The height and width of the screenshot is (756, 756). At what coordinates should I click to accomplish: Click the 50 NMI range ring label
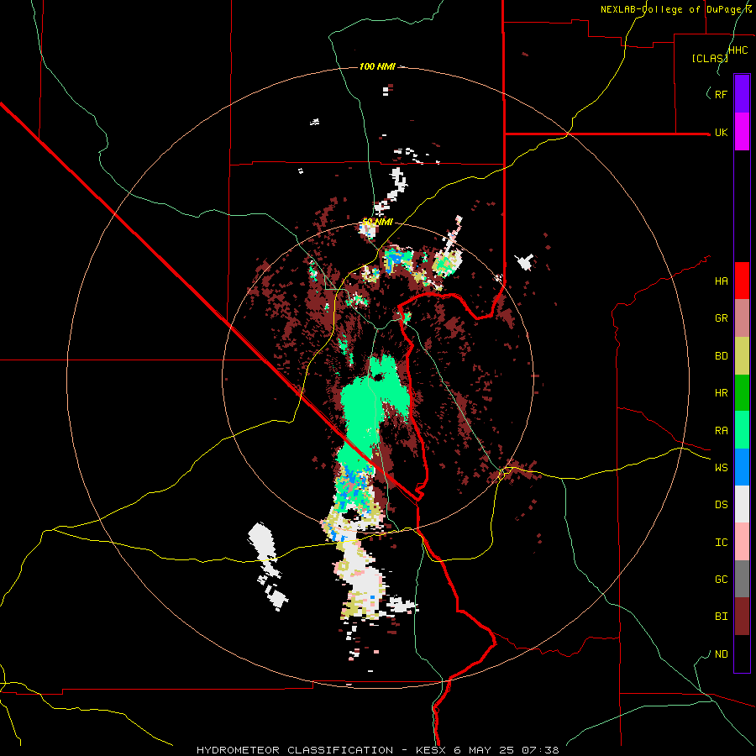click(x=377, y=223)
